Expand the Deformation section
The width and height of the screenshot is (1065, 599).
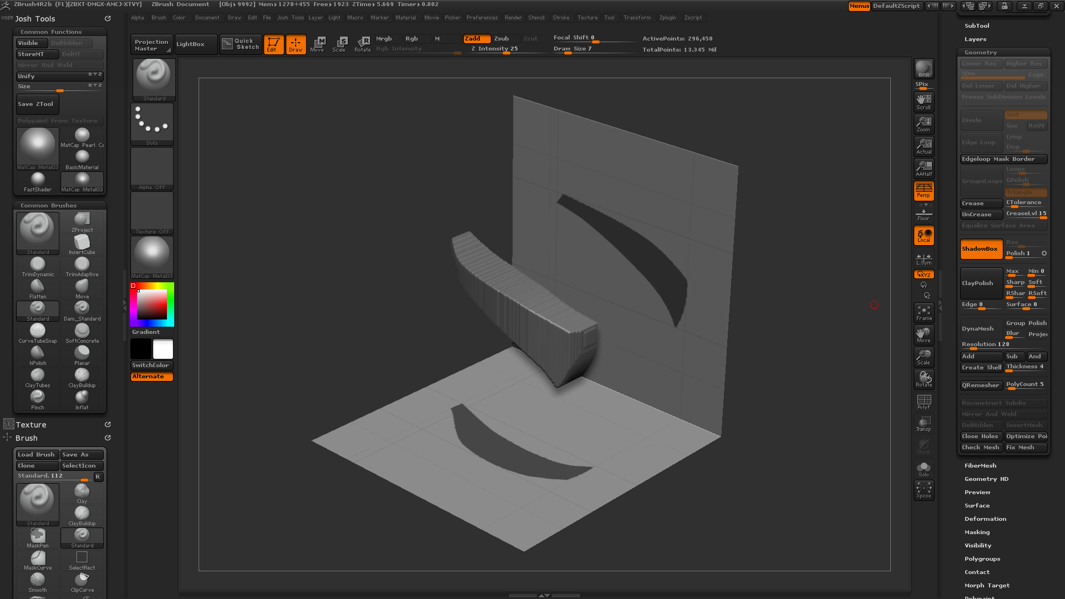click(x=985, y=519)
